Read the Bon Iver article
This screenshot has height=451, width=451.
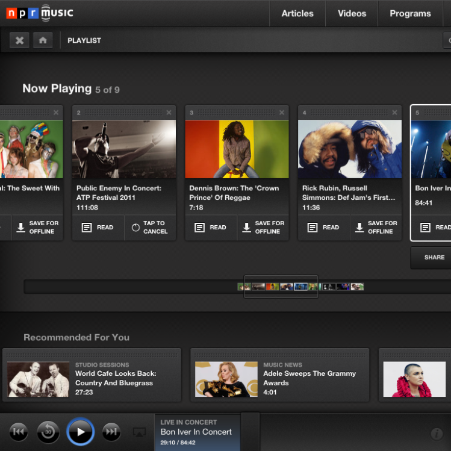[x=432, y=227]
